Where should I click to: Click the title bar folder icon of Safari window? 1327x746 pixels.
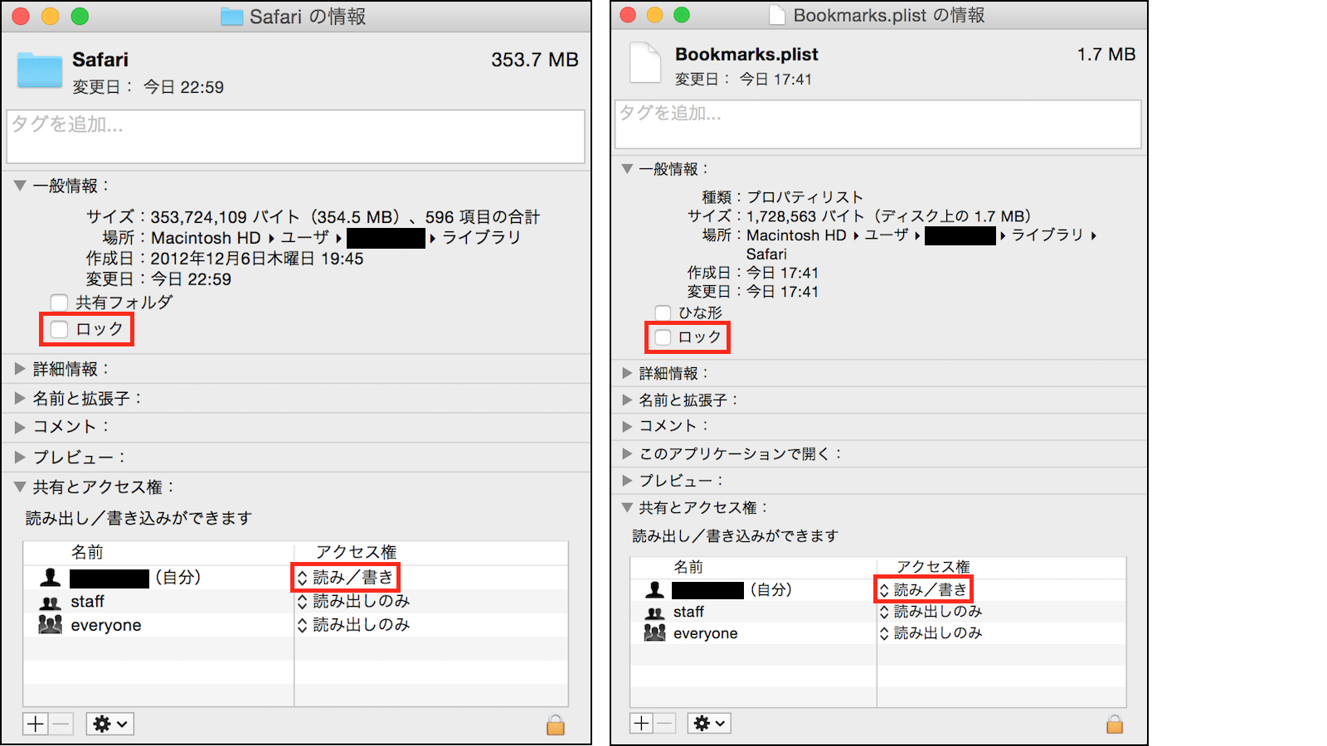tap(231, 17)
